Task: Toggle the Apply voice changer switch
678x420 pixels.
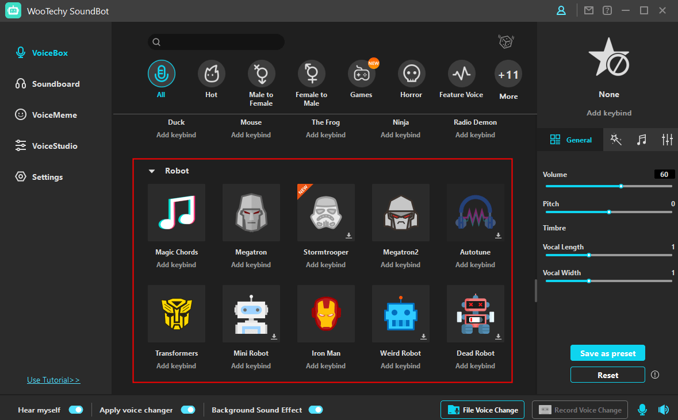Action: [x=188, y=410]
